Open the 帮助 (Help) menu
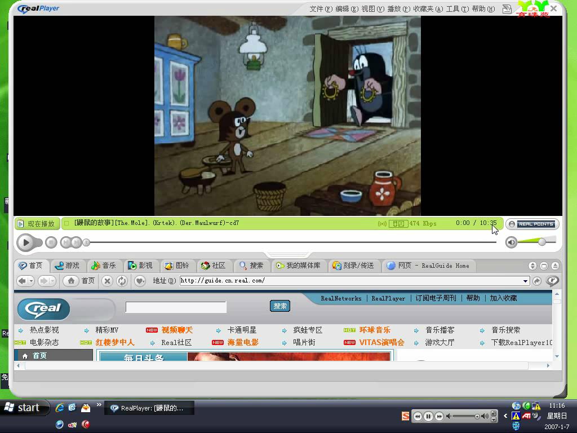Viewport: 577px width, 433px height. (483, 9)
